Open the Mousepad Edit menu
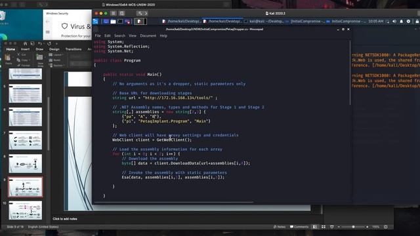Image resolution: width=420 pixels, height=236 pixels. click(x=108, y=35)
